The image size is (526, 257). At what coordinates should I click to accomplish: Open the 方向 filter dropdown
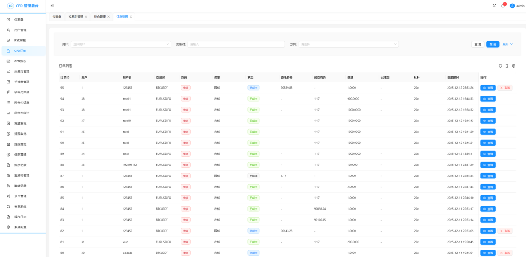click(x=348, y=44)
